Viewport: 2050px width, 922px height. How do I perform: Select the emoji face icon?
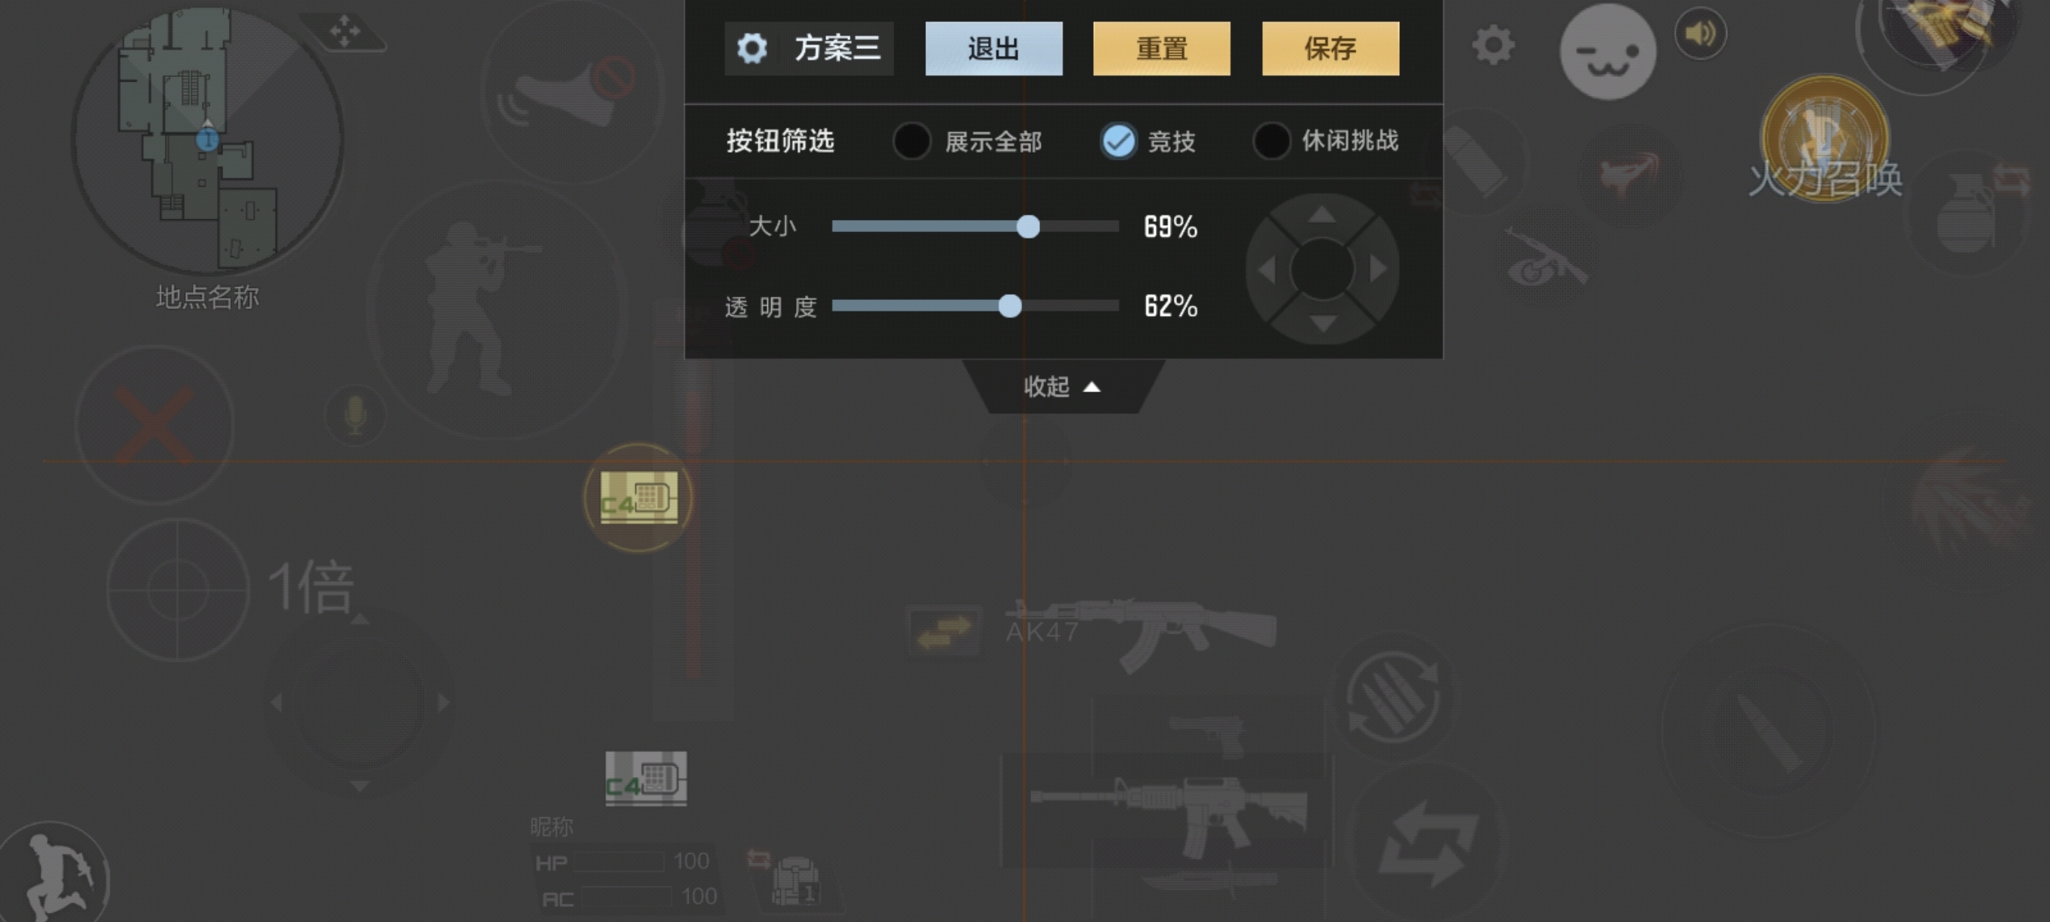(1608, 52)
